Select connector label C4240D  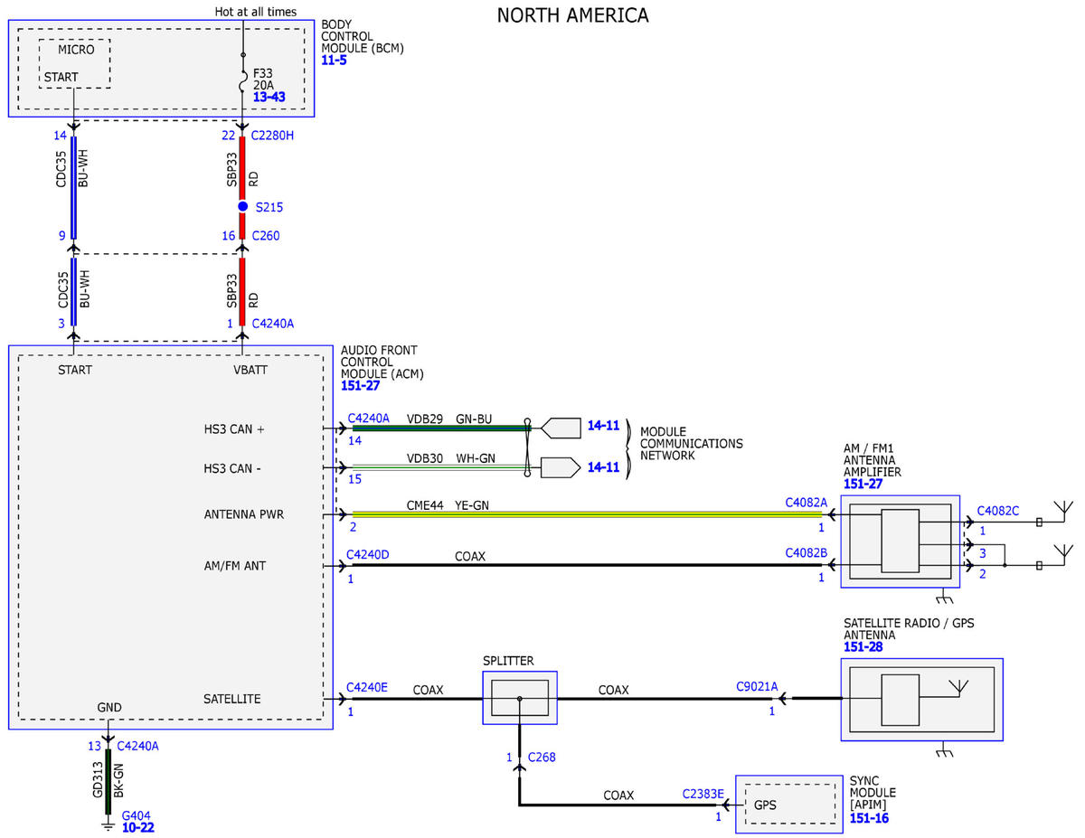point(368,553)
